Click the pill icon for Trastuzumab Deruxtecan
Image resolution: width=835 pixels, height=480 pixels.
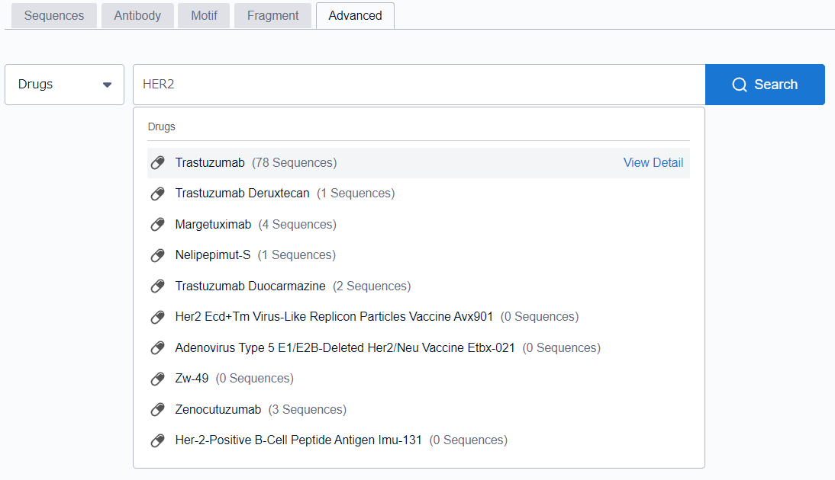click(x=158, y=194)
